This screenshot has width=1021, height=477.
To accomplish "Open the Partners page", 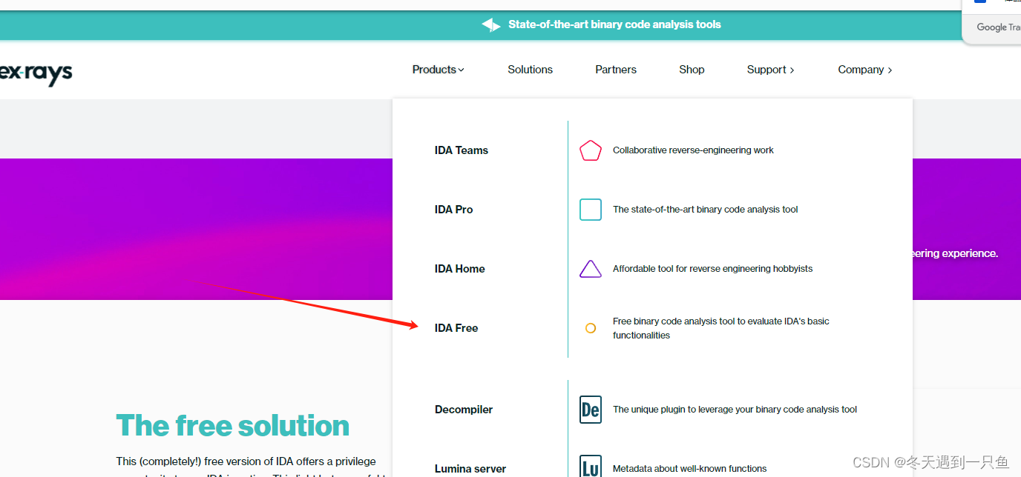I will point(616,70).
